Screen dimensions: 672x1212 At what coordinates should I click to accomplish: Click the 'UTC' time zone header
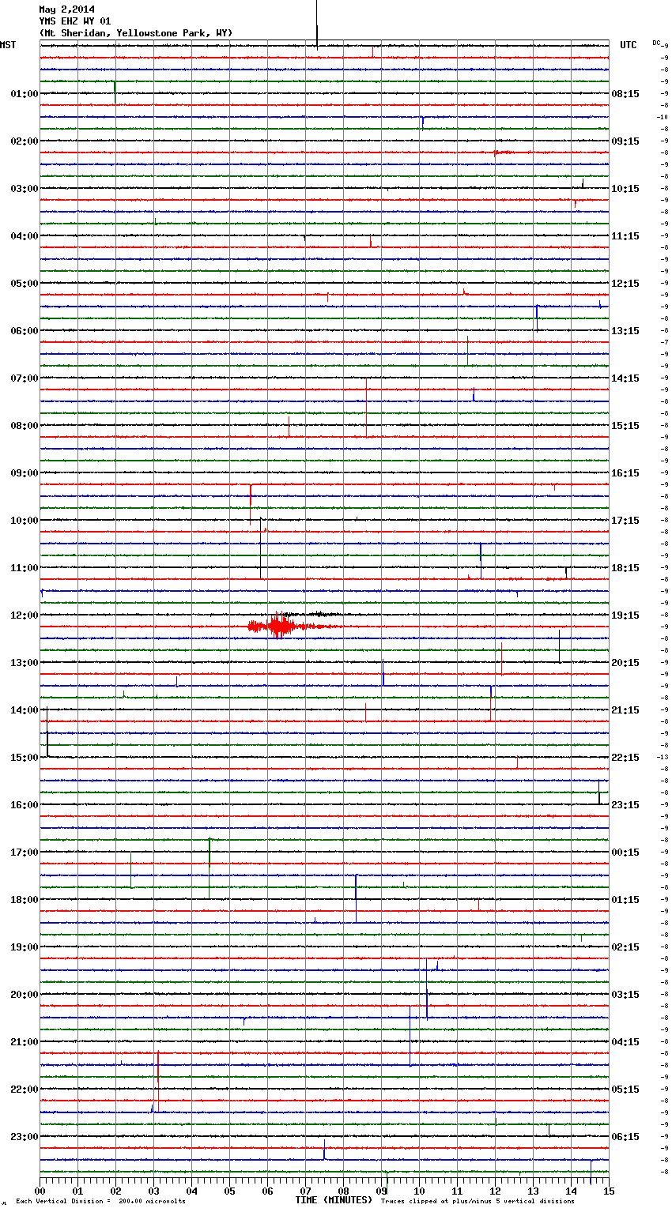pos(629,45)
